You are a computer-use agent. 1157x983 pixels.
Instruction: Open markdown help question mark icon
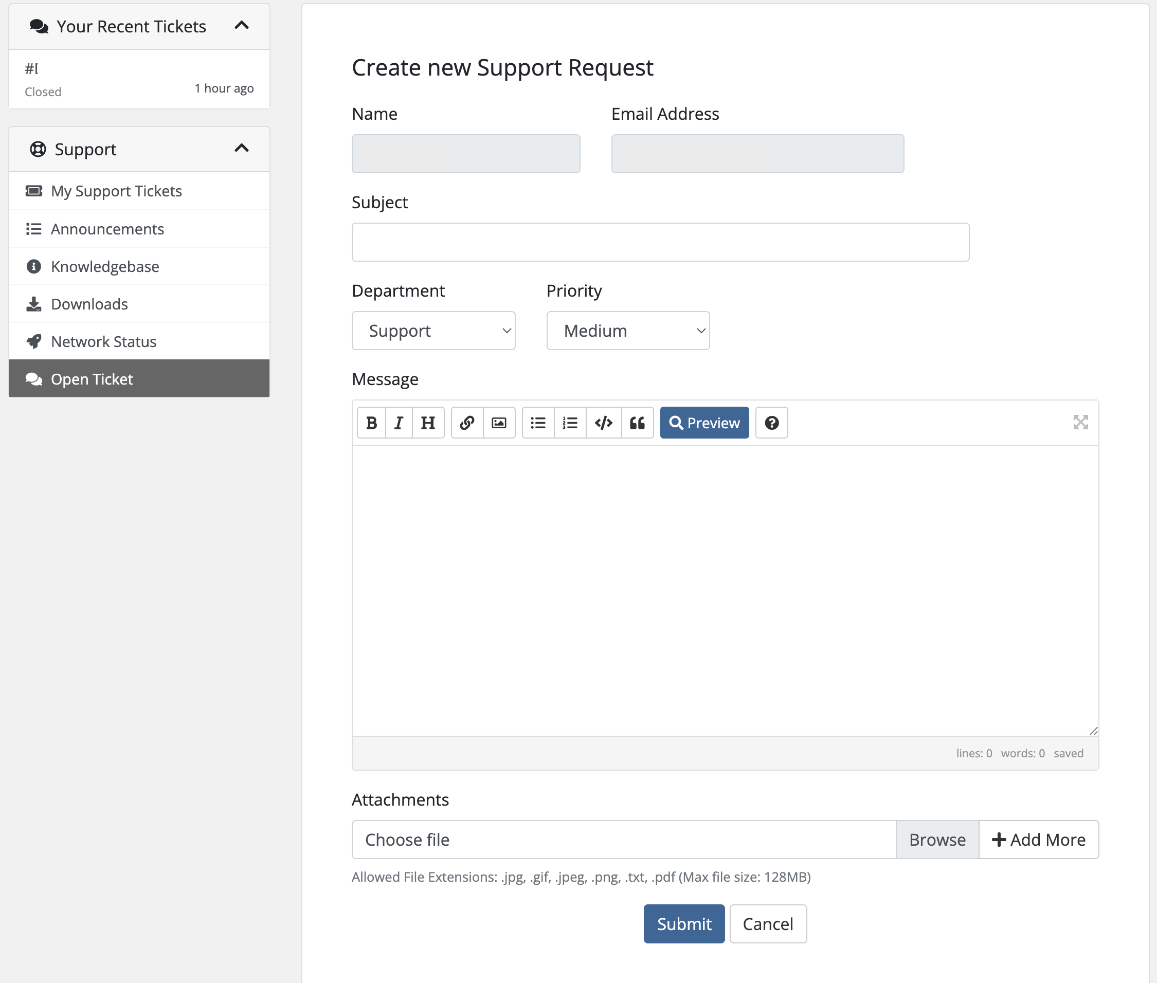771,423
